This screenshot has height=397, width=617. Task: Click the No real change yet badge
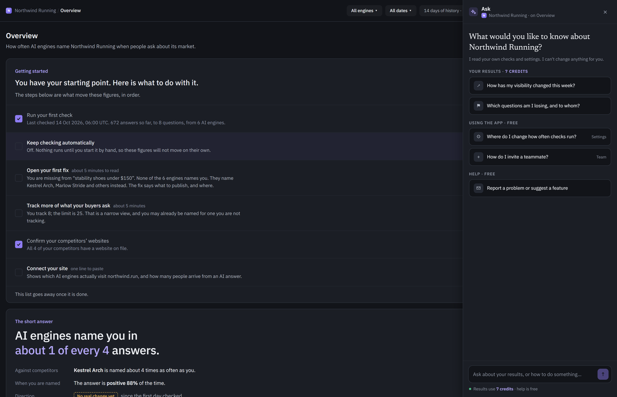click(96, 395)
